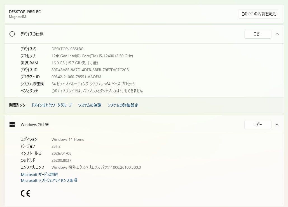This screenshot has height=207, width=288.
Task: Click the info icon beside デバイスの仕様
Action: [12, 34]
